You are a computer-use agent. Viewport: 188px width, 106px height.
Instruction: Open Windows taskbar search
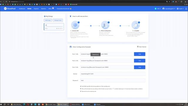click(5, 105)
